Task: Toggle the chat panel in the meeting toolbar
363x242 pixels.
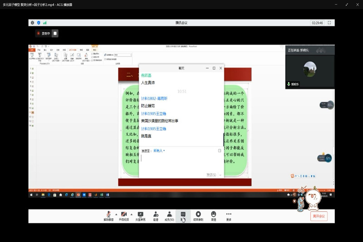Action: tap(183, 215)
